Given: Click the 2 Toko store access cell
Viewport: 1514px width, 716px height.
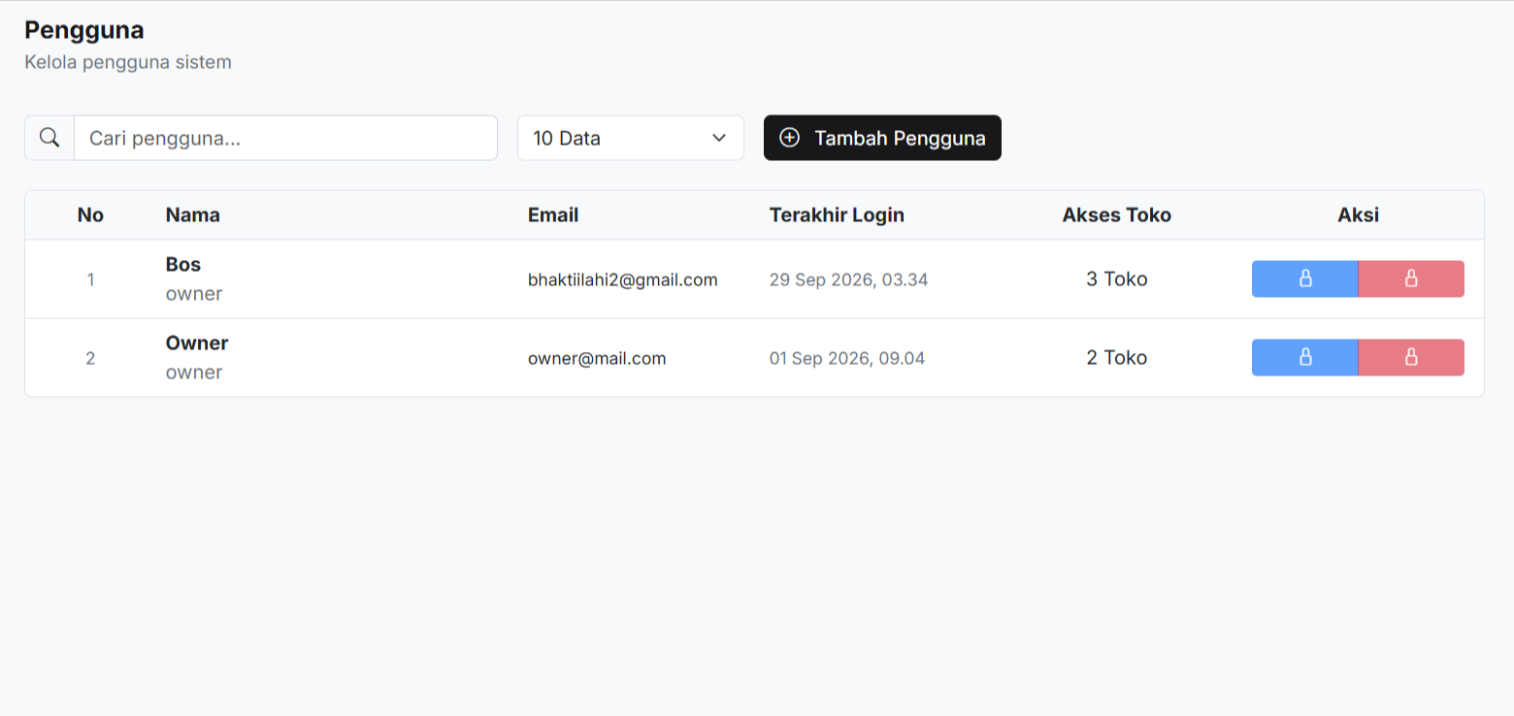Looking at the screenshot, I should pyautogui.click(x=1117, y=358).
